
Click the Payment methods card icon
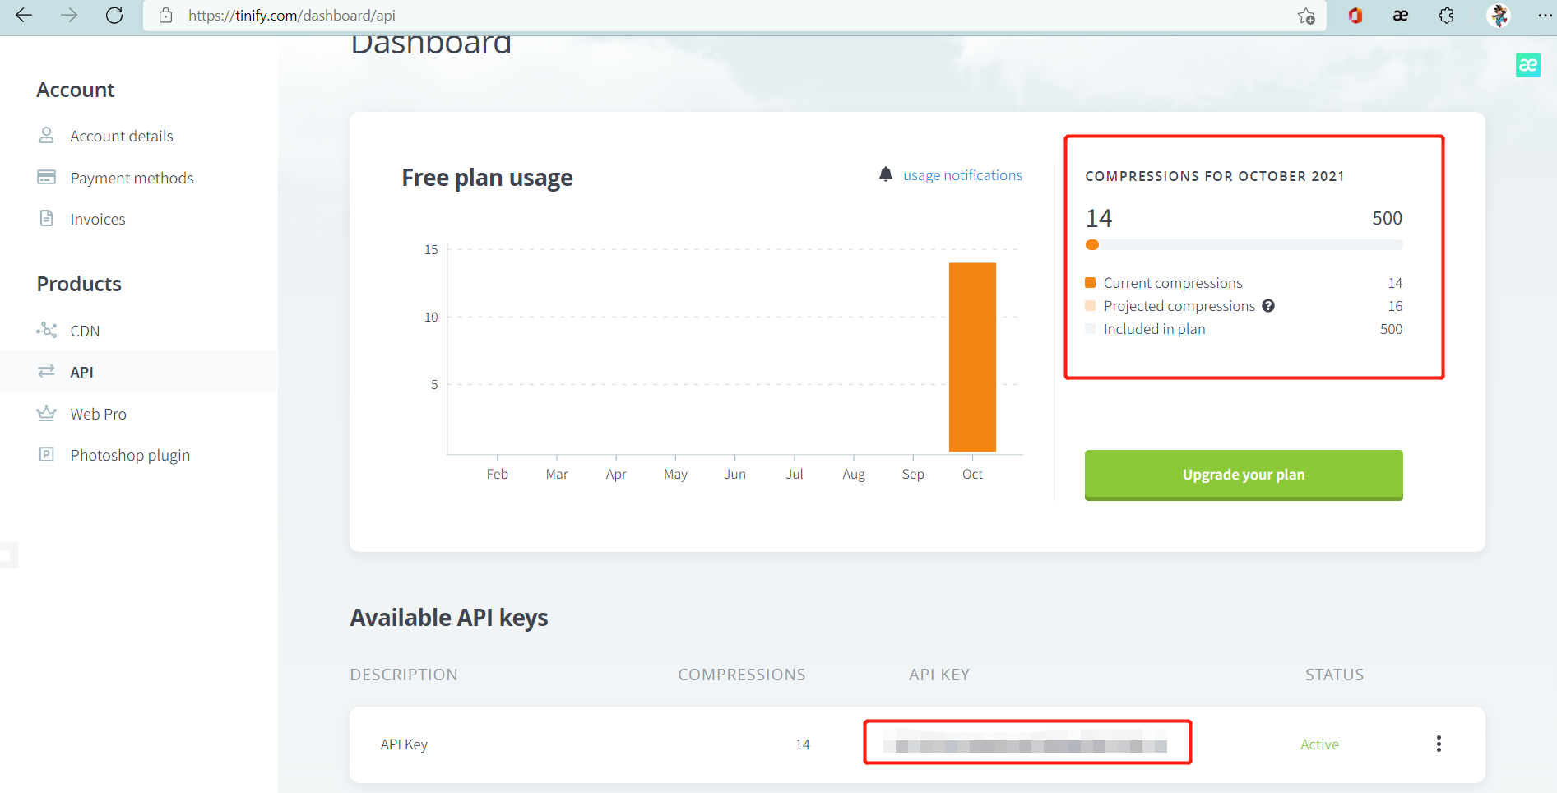click(x=47, y=177)
